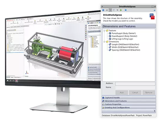Viewport: 162px width, 121px height.
Task: Collapse the Features folder node
Action: (x=104, y=30)
